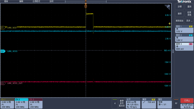The image size is (194, 109).
Task: Toggle the Ch 3 channel badge
Action: click(x=36, y=103)
